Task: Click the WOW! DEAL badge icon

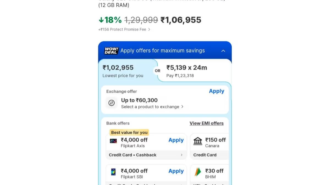Action: point(111,51)
